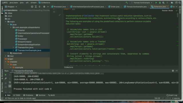Open the TODO tool window
The height and width of the screenshot is (103, 183).
tap(17, 95)
